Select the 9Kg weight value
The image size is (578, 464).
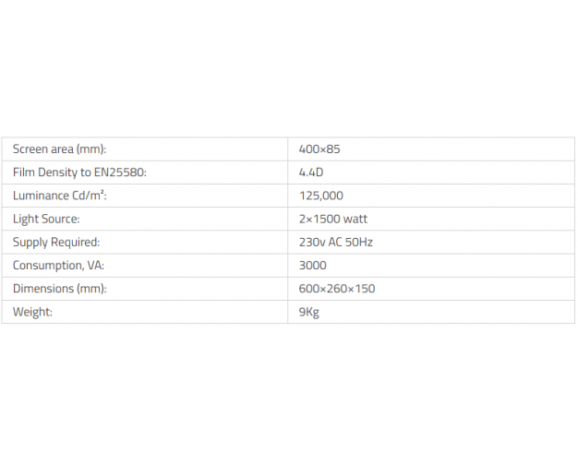309,312
